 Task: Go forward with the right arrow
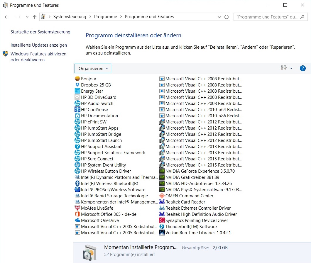pos(18,17)
